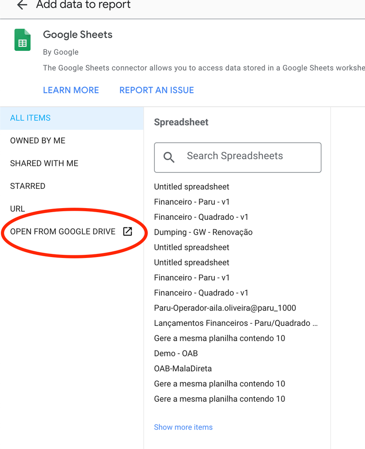Click the Spreadsheet column heading
365x449 pixels.
click(x=181, y=122)
